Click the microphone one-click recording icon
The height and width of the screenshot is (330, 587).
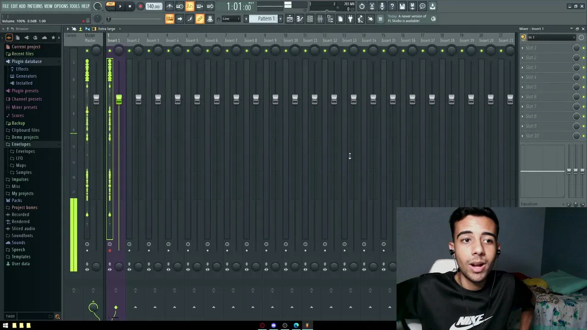382,6
